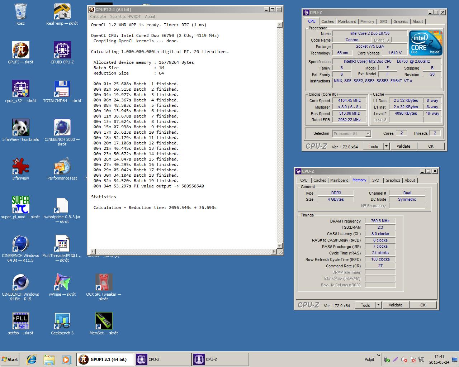Image resolution: width=459 pixels, height=367 pixels.
Task: Click the Start button
Action: (10, 359)
